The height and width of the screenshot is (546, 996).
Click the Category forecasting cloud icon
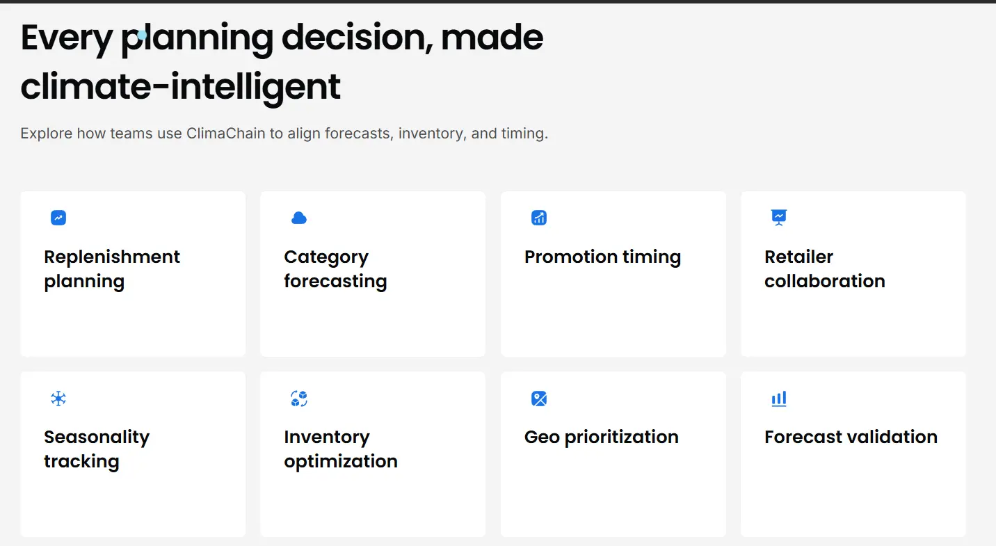(x=299, y=218)
